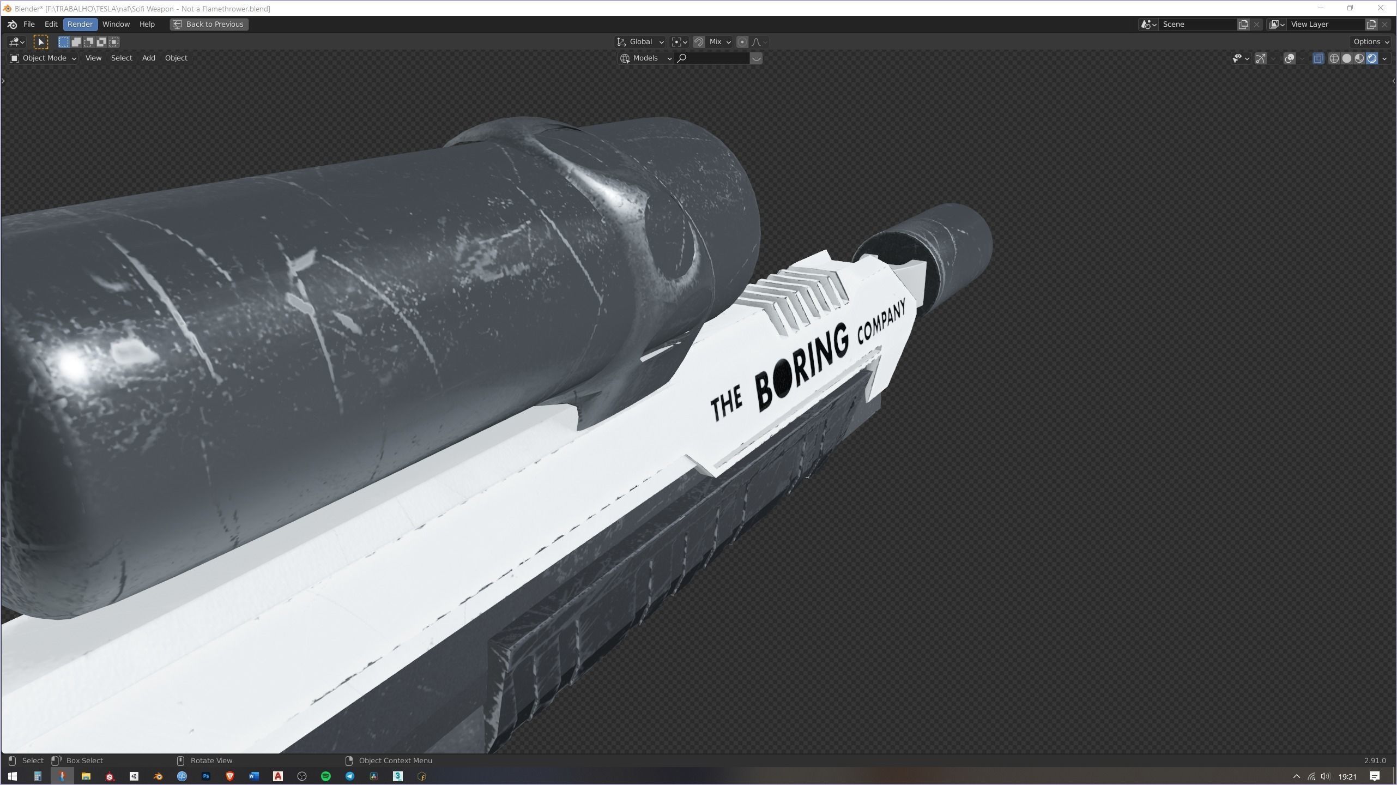Browse view layers icon dropdown
This screenshot has height=785, width=1397.
pos(1277,25)
